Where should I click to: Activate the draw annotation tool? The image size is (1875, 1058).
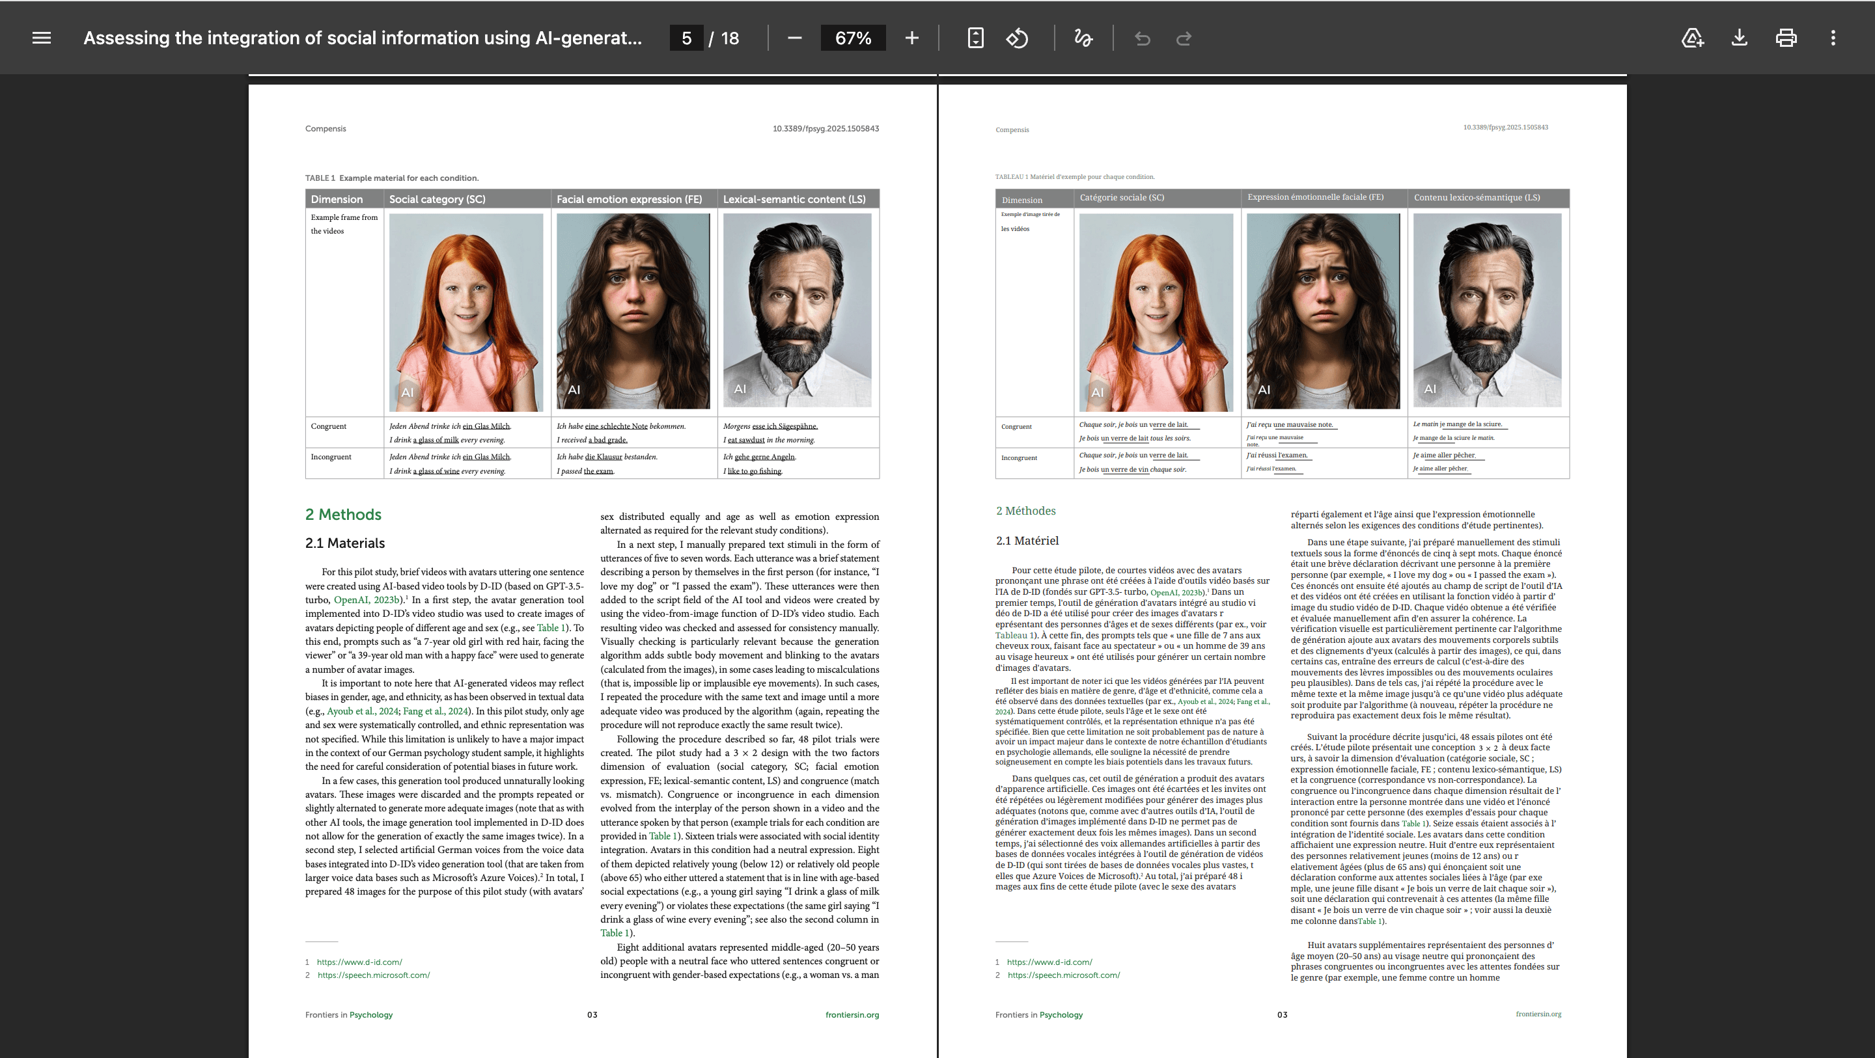click(1083, 38)
